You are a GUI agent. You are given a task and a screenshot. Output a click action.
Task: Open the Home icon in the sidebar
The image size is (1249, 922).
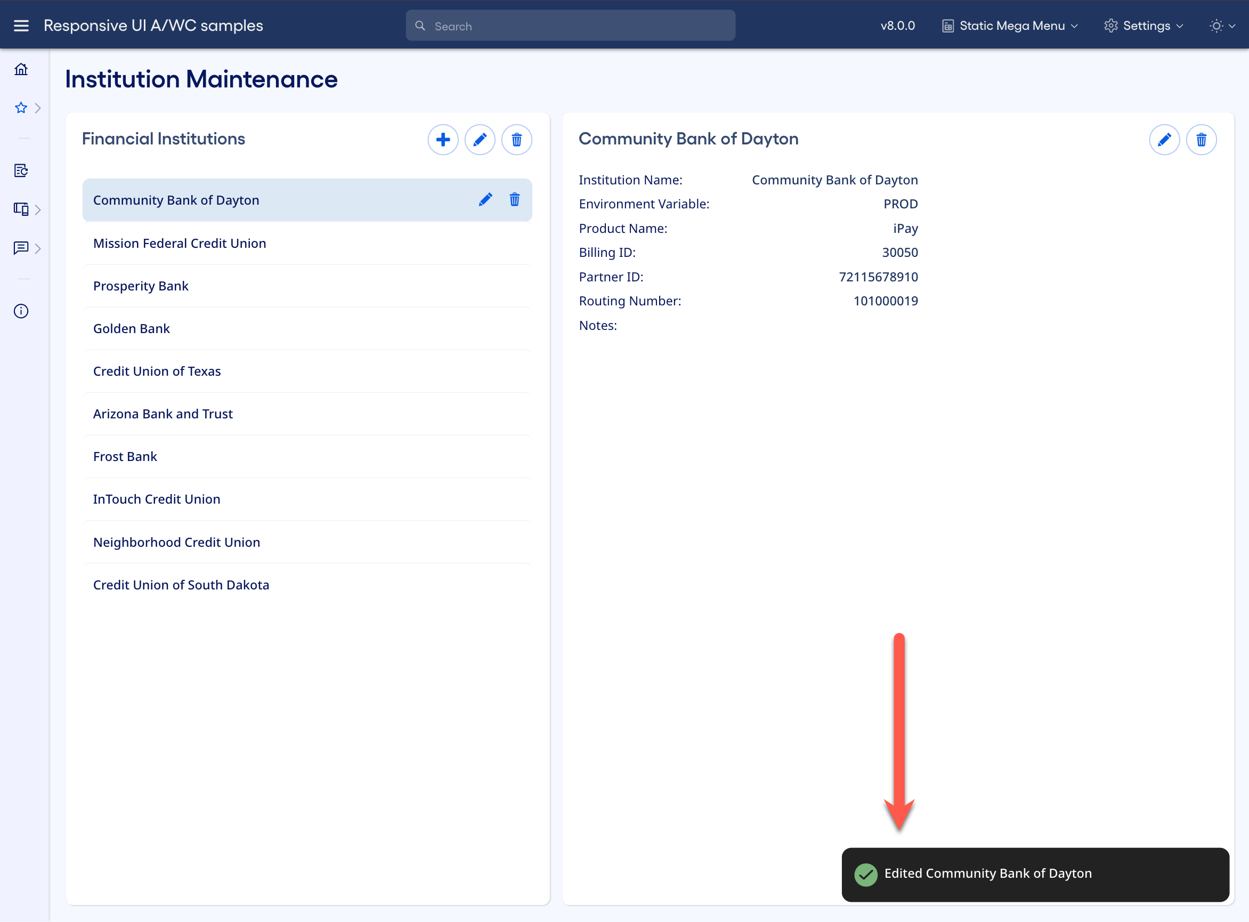click(x=21, y=69)
